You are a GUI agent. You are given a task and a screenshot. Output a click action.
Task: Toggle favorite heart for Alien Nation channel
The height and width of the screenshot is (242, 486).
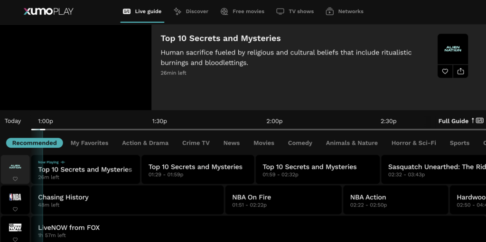pos(15,179)
